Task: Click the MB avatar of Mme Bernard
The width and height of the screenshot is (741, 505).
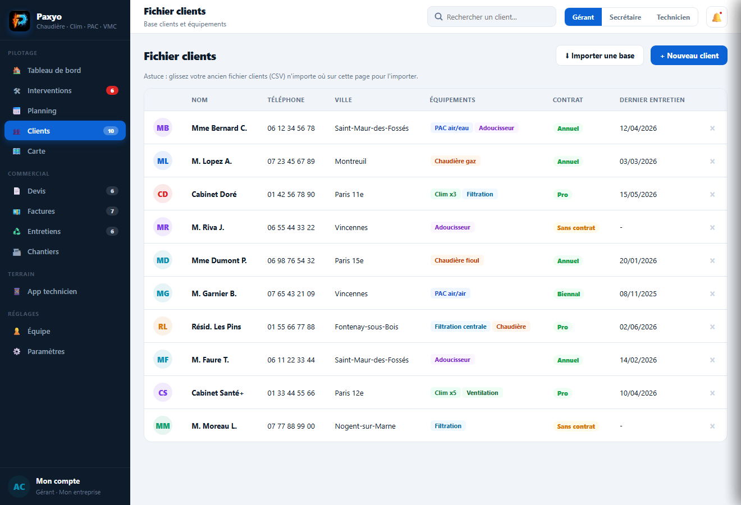Action: [163, 128]
